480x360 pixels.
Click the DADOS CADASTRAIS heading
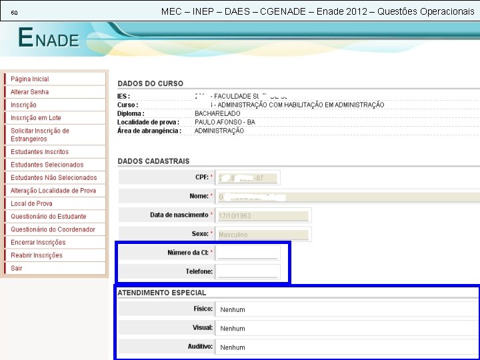(153, 161)
